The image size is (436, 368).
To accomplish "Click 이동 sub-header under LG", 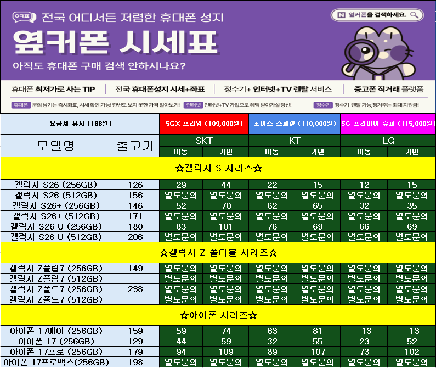I will click(x=364, y=152).
